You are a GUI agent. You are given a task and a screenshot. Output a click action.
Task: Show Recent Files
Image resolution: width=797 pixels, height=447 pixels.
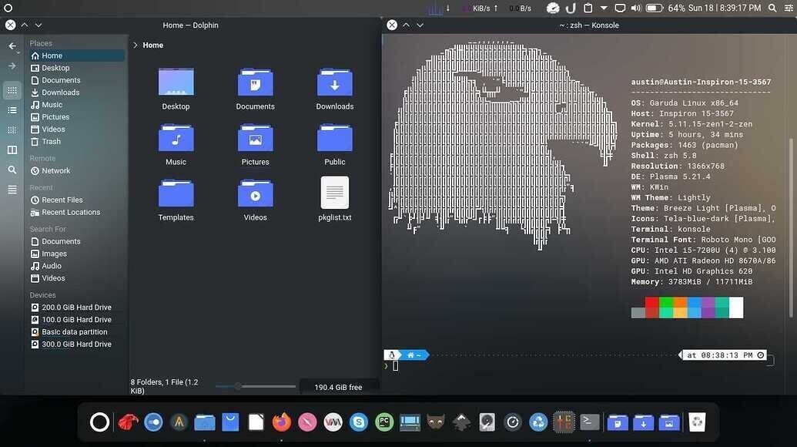pyautogui.click(x=77, y=200)
